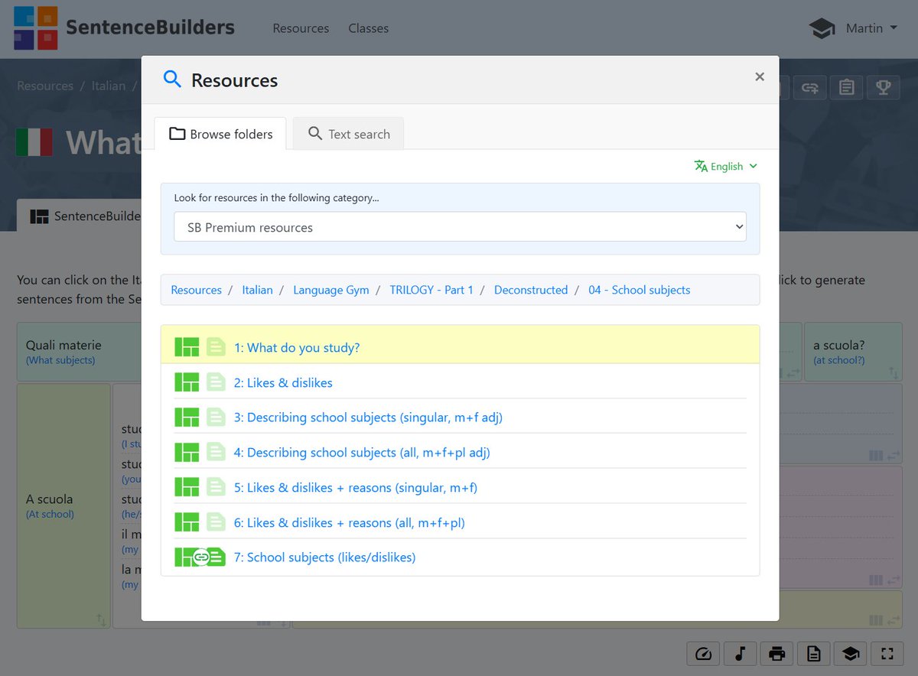Click the worksheet document button in bottom toolbar
Image resolution: width=918 pixels, height=676 pixels.
click(813, 653)
